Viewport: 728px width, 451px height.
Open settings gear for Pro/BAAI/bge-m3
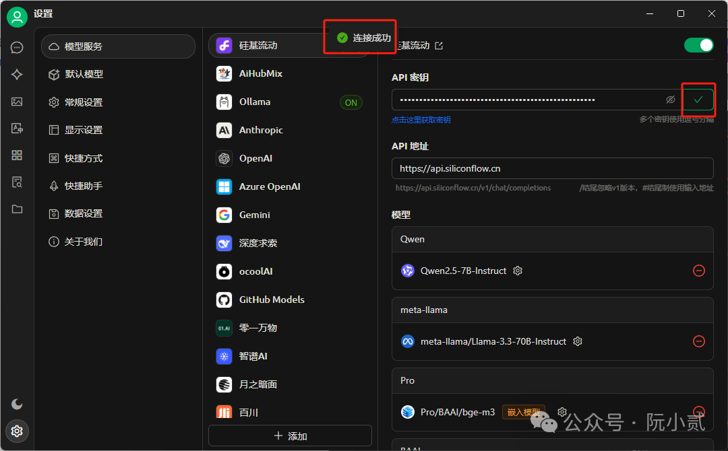(x=562, y=411)
